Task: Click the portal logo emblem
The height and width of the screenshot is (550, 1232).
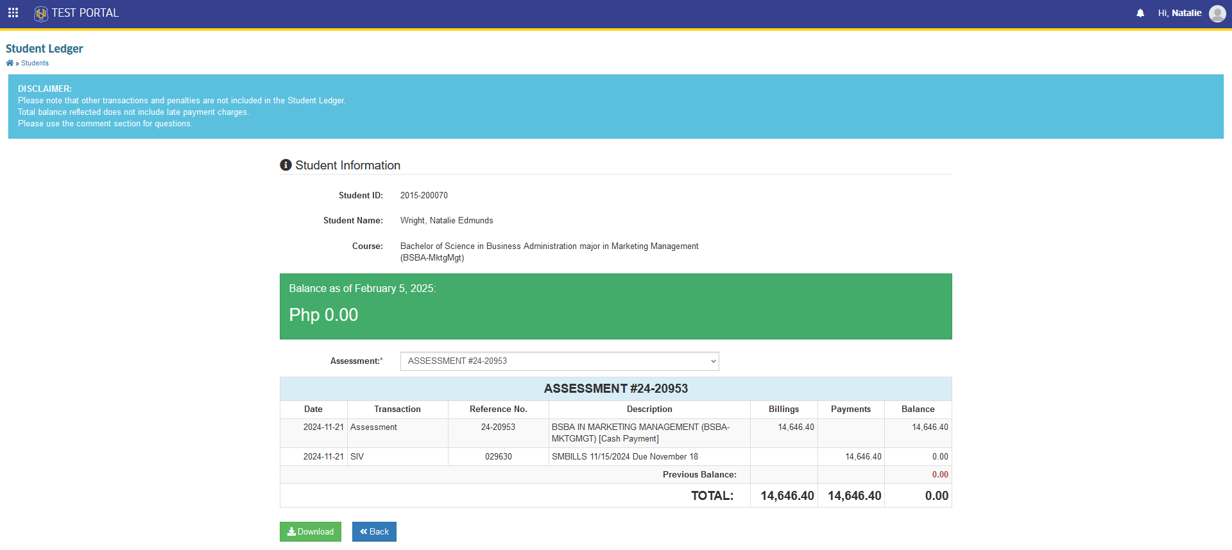Action: pos(41,13)
